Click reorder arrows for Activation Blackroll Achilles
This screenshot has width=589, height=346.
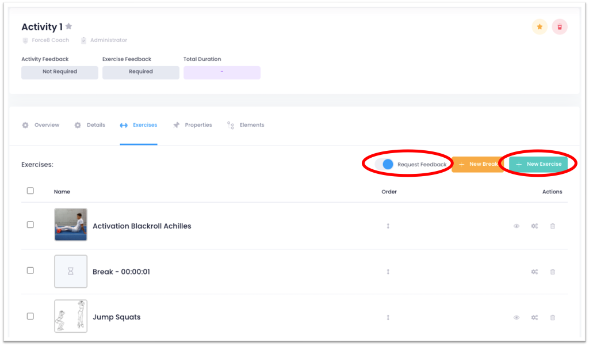click(x=388, y=226)
